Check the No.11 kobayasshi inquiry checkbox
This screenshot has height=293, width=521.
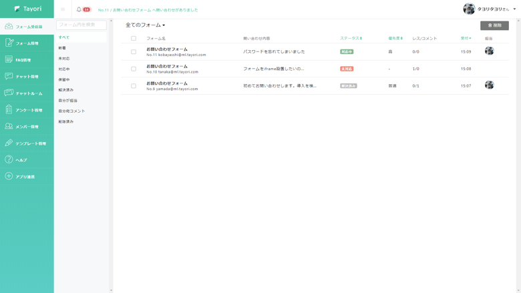point(134,52)
